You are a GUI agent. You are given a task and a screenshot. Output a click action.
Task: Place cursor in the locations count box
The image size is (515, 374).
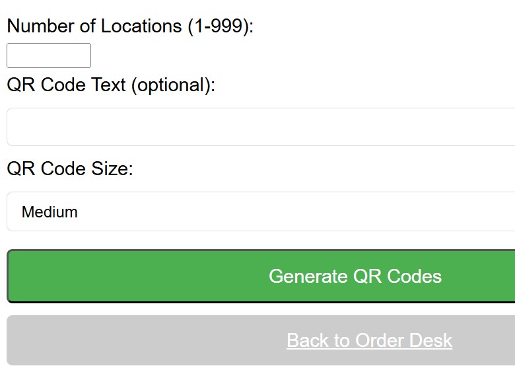click(49, 56)
